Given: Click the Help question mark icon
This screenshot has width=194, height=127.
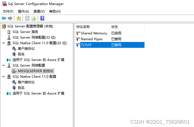Looking at the screenshot, I should pos(42,18).
